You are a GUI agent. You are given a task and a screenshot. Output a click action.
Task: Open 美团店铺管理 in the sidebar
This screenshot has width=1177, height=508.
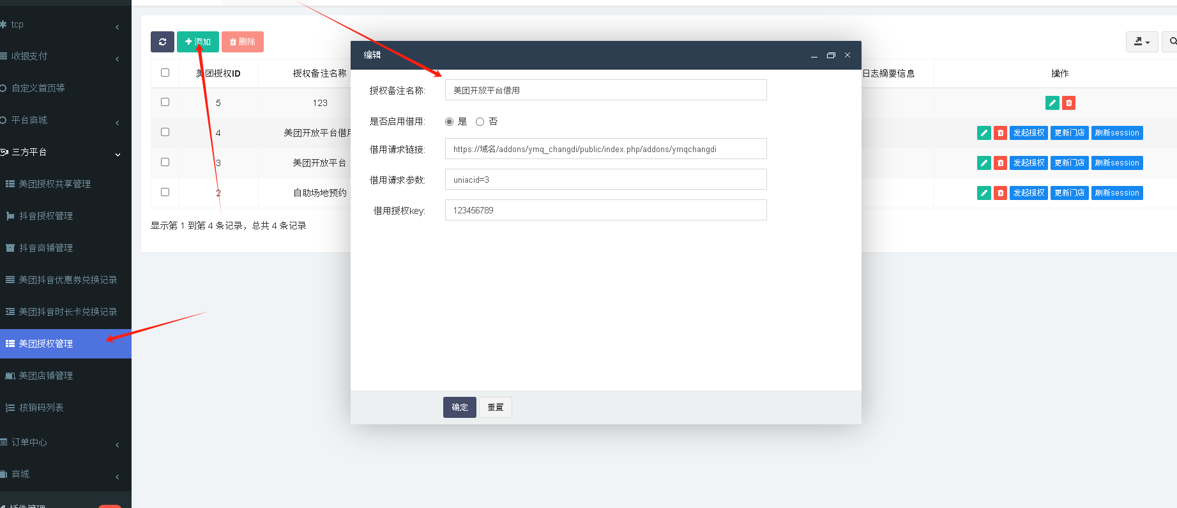tap(66, 376)
